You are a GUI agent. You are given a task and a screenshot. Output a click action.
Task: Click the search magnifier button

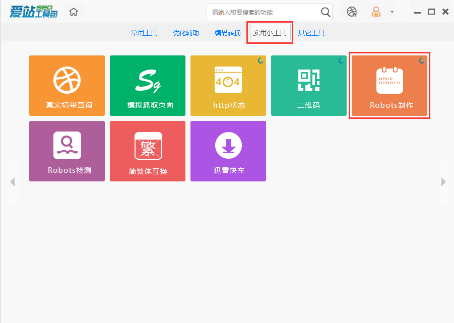325,12
